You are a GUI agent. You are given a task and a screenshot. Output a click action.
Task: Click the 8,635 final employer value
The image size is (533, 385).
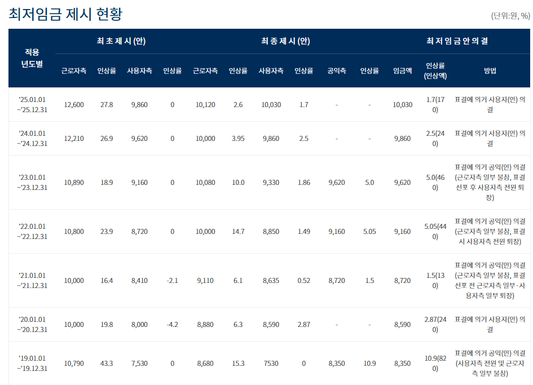coord(271,280)
